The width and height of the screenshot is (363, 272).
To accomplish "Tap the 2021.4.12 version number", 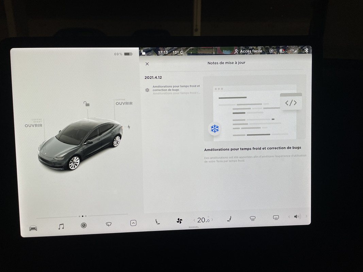I will (153, 78).
